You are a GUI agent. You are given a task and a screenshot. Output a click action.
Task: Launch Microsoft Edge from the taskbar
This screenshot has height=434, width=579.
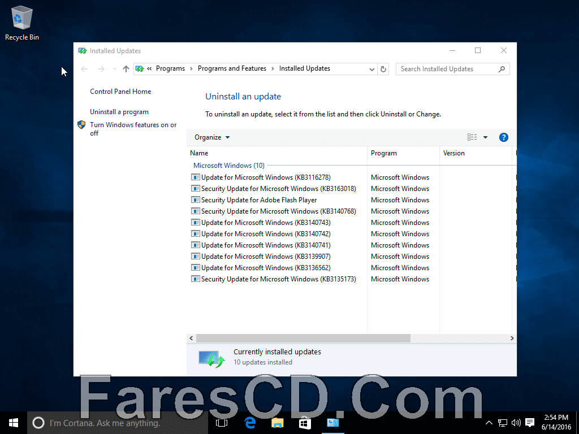point(249,423)
